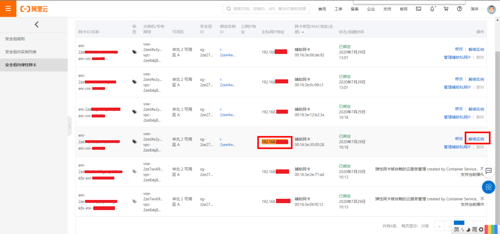The width and height of the screenshot is (500, 234).
Task: Click tag icon for row 00:16:3e:0c:99:c1
Action: [135, 82]
